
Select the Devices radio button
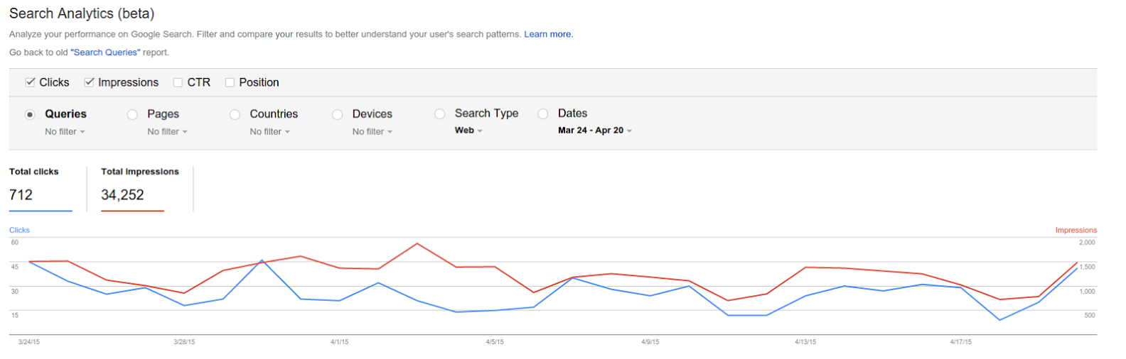click(x=337, y=114)
